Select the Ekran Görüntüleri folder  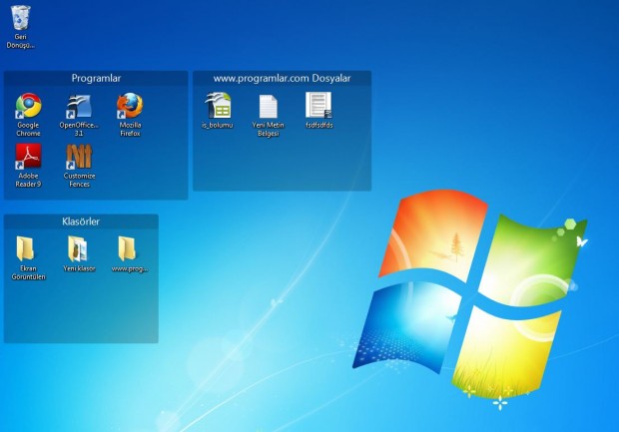(28, 248)
